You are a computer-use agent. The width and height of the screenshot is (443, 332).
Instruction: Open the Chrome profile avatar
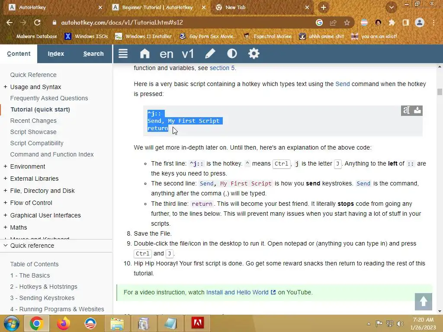[420, 22]
